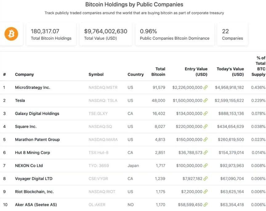This screenshot has height=211, width=266.
Task: Click Aker ASA's NO country cell
Action: [131, 205]
